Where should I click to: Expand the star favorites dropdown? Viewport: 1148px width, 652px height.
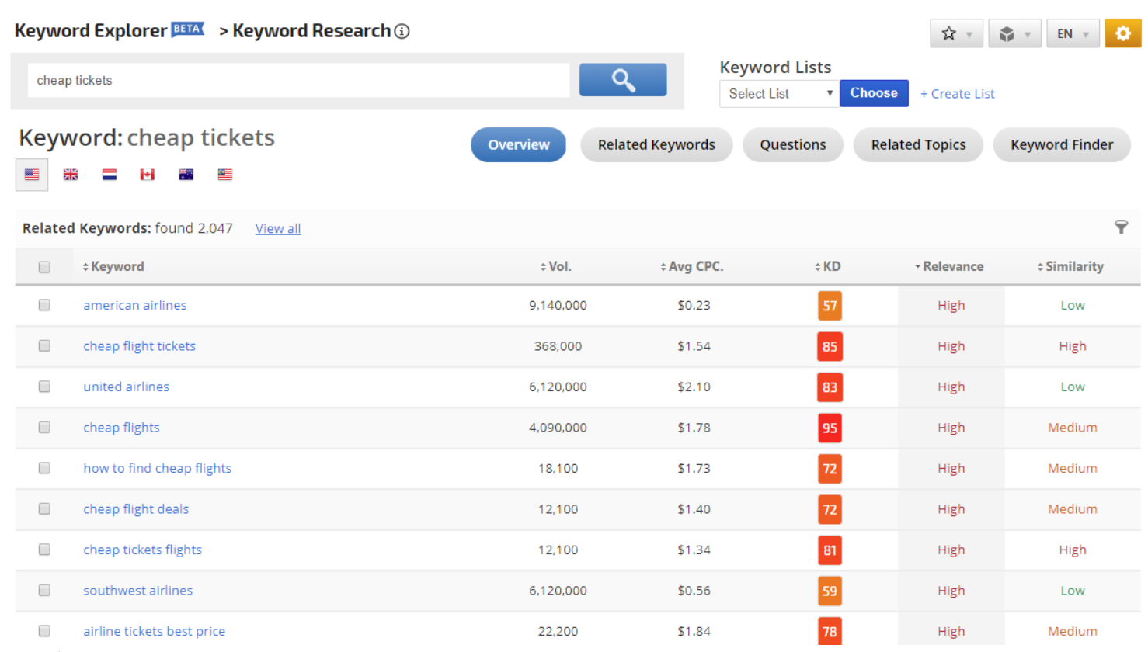pos(956,33)
